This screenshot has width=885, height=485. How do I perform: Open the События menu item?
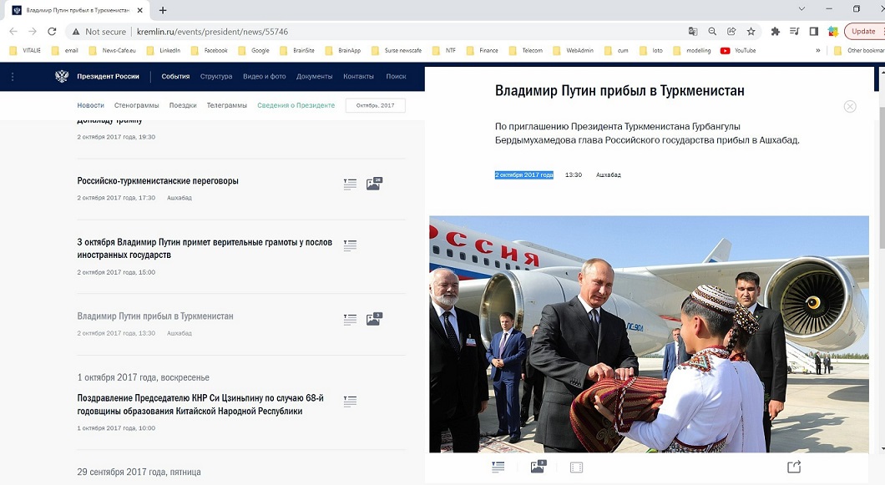click(175, 76)
